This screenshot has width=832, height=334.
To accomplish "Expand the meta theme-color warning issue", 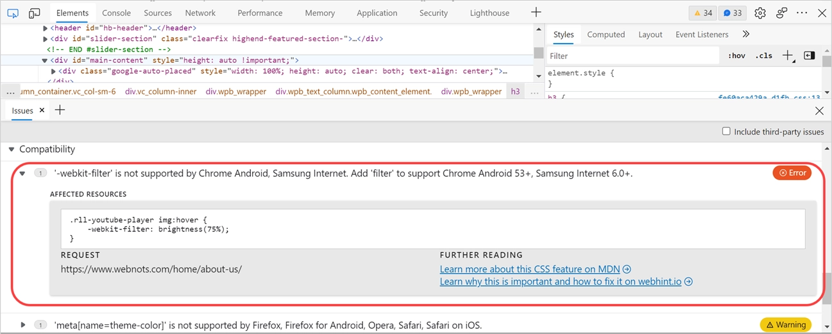I will click(x=24, y=325).
